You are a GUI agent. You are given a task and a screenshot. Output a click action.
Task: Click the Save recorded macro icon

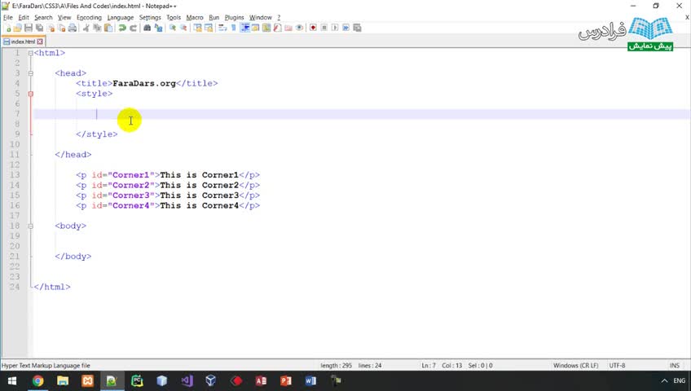click(x=357, y=28)
